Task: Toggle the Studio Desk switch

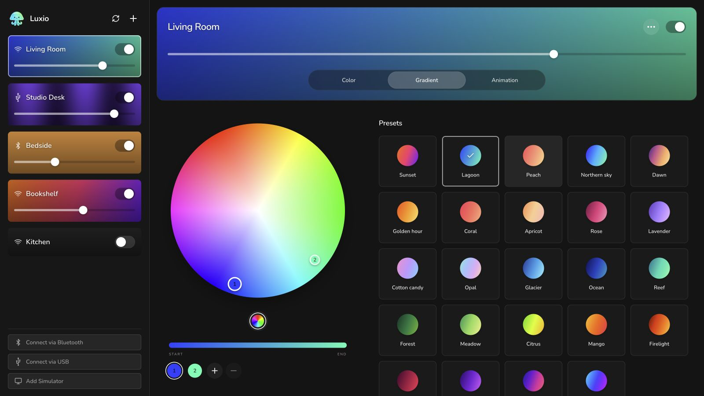Action: pyautogui.click(x=125, y=97)
